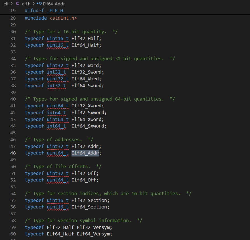Image resolution: width=250 pixels, height=240 pixels.
Task: Open the elf.h breadcrumb dropdown
Action: (x=26, y=4)
